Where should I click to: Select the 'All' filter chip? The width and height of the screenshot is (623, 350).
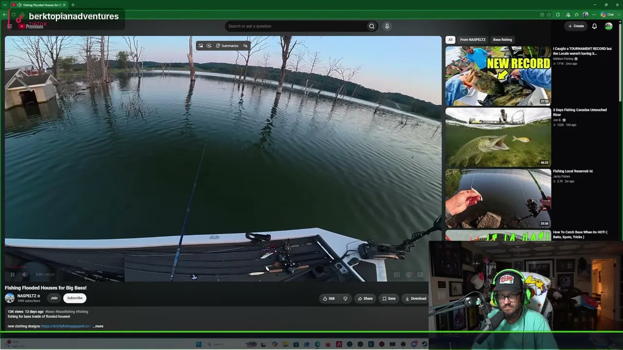pyautogui.click(x=450, y=40)
